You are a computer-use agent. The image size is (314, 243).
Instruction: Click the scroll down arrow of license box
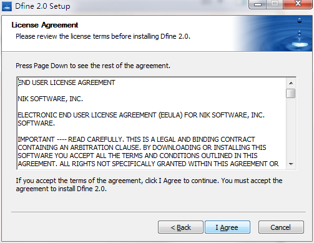click(291, 164)
